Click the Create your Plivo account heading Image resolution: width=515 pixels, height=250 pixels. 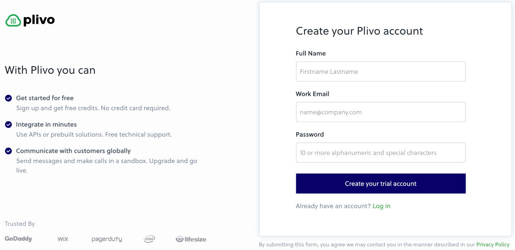pyautogui.click(x=359, y=31)
